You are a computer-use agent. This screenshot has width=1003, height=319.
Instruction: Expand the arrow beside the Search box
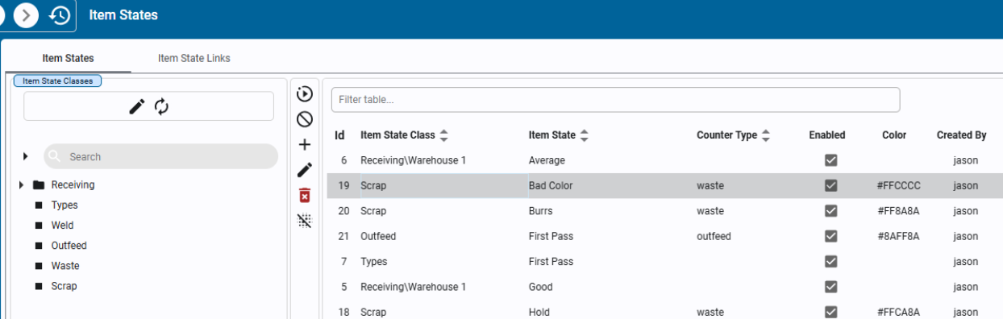pos(25,156)
